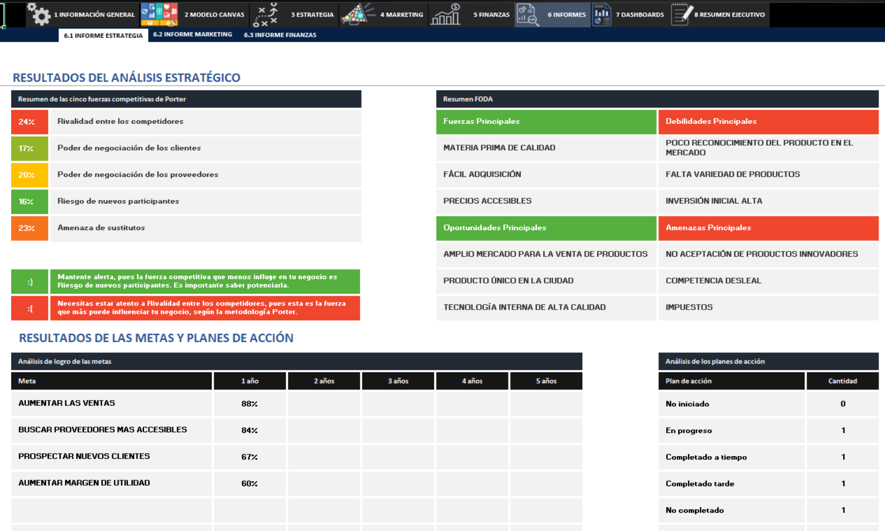Click the Informes report magnifier icon
Image resolution: width=885 pixels, height=531 pixels.
coord(527,14)
